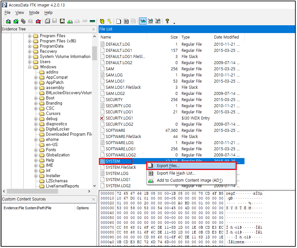Select the Recovery folder in tree
Viewport: 297px width, 248px height.
[x=48, y=51]
